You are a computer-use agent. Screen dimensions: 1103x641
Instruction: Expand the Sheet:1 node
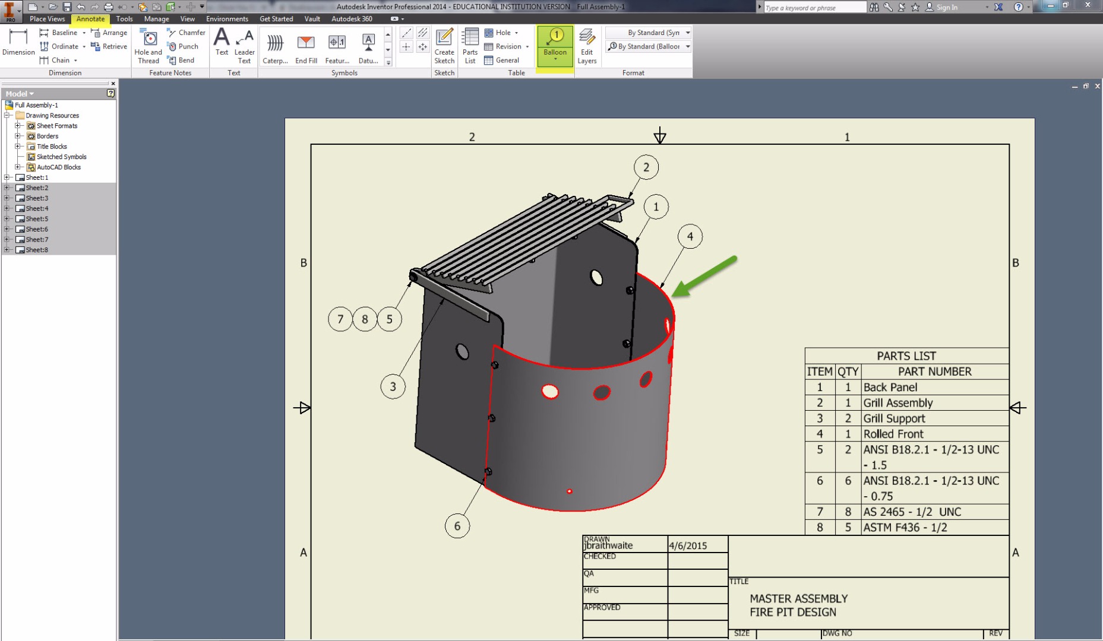(x=7, y=177)
